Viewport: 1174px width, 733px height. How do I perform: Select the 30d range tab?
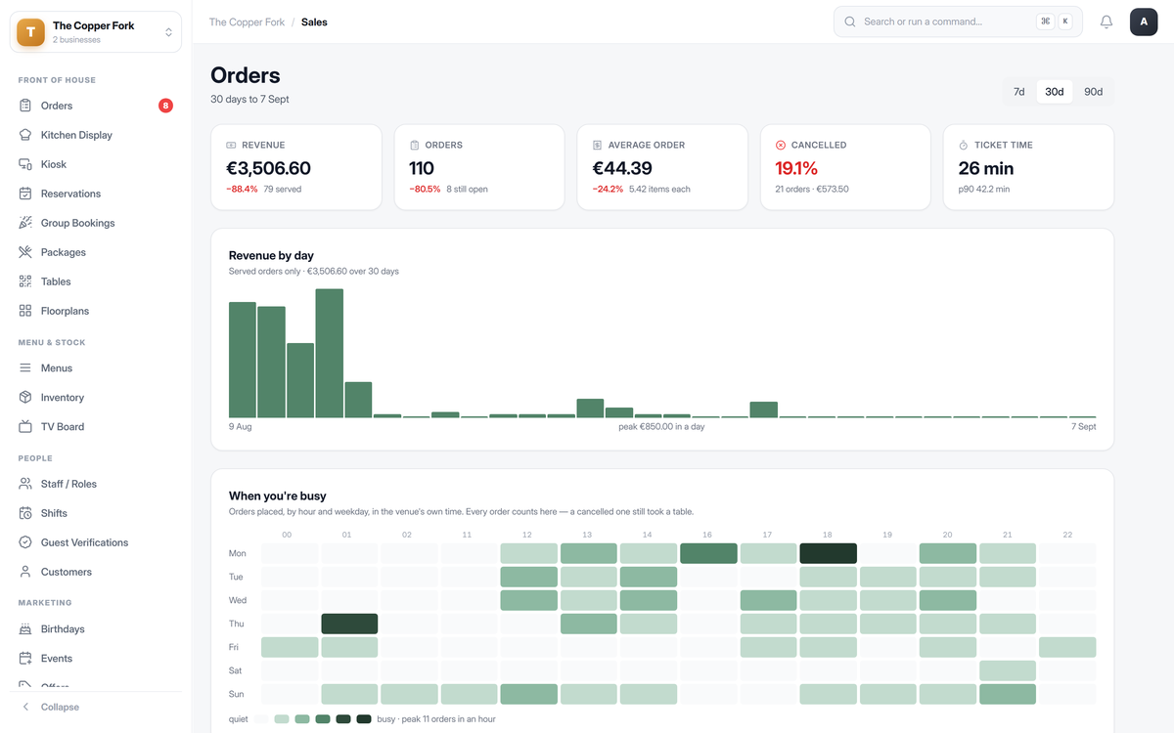click(x=1054, y=92)
